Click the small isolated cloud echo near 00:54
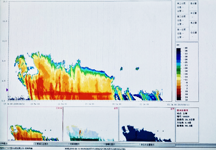The height and width of the screenshot is (150, 216). click(121, 69)
